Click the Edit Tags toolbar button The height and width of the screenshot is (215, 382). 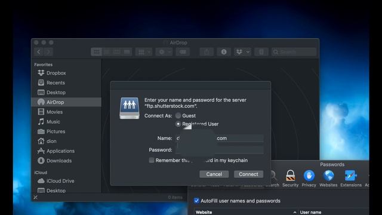tap(183, 52)
